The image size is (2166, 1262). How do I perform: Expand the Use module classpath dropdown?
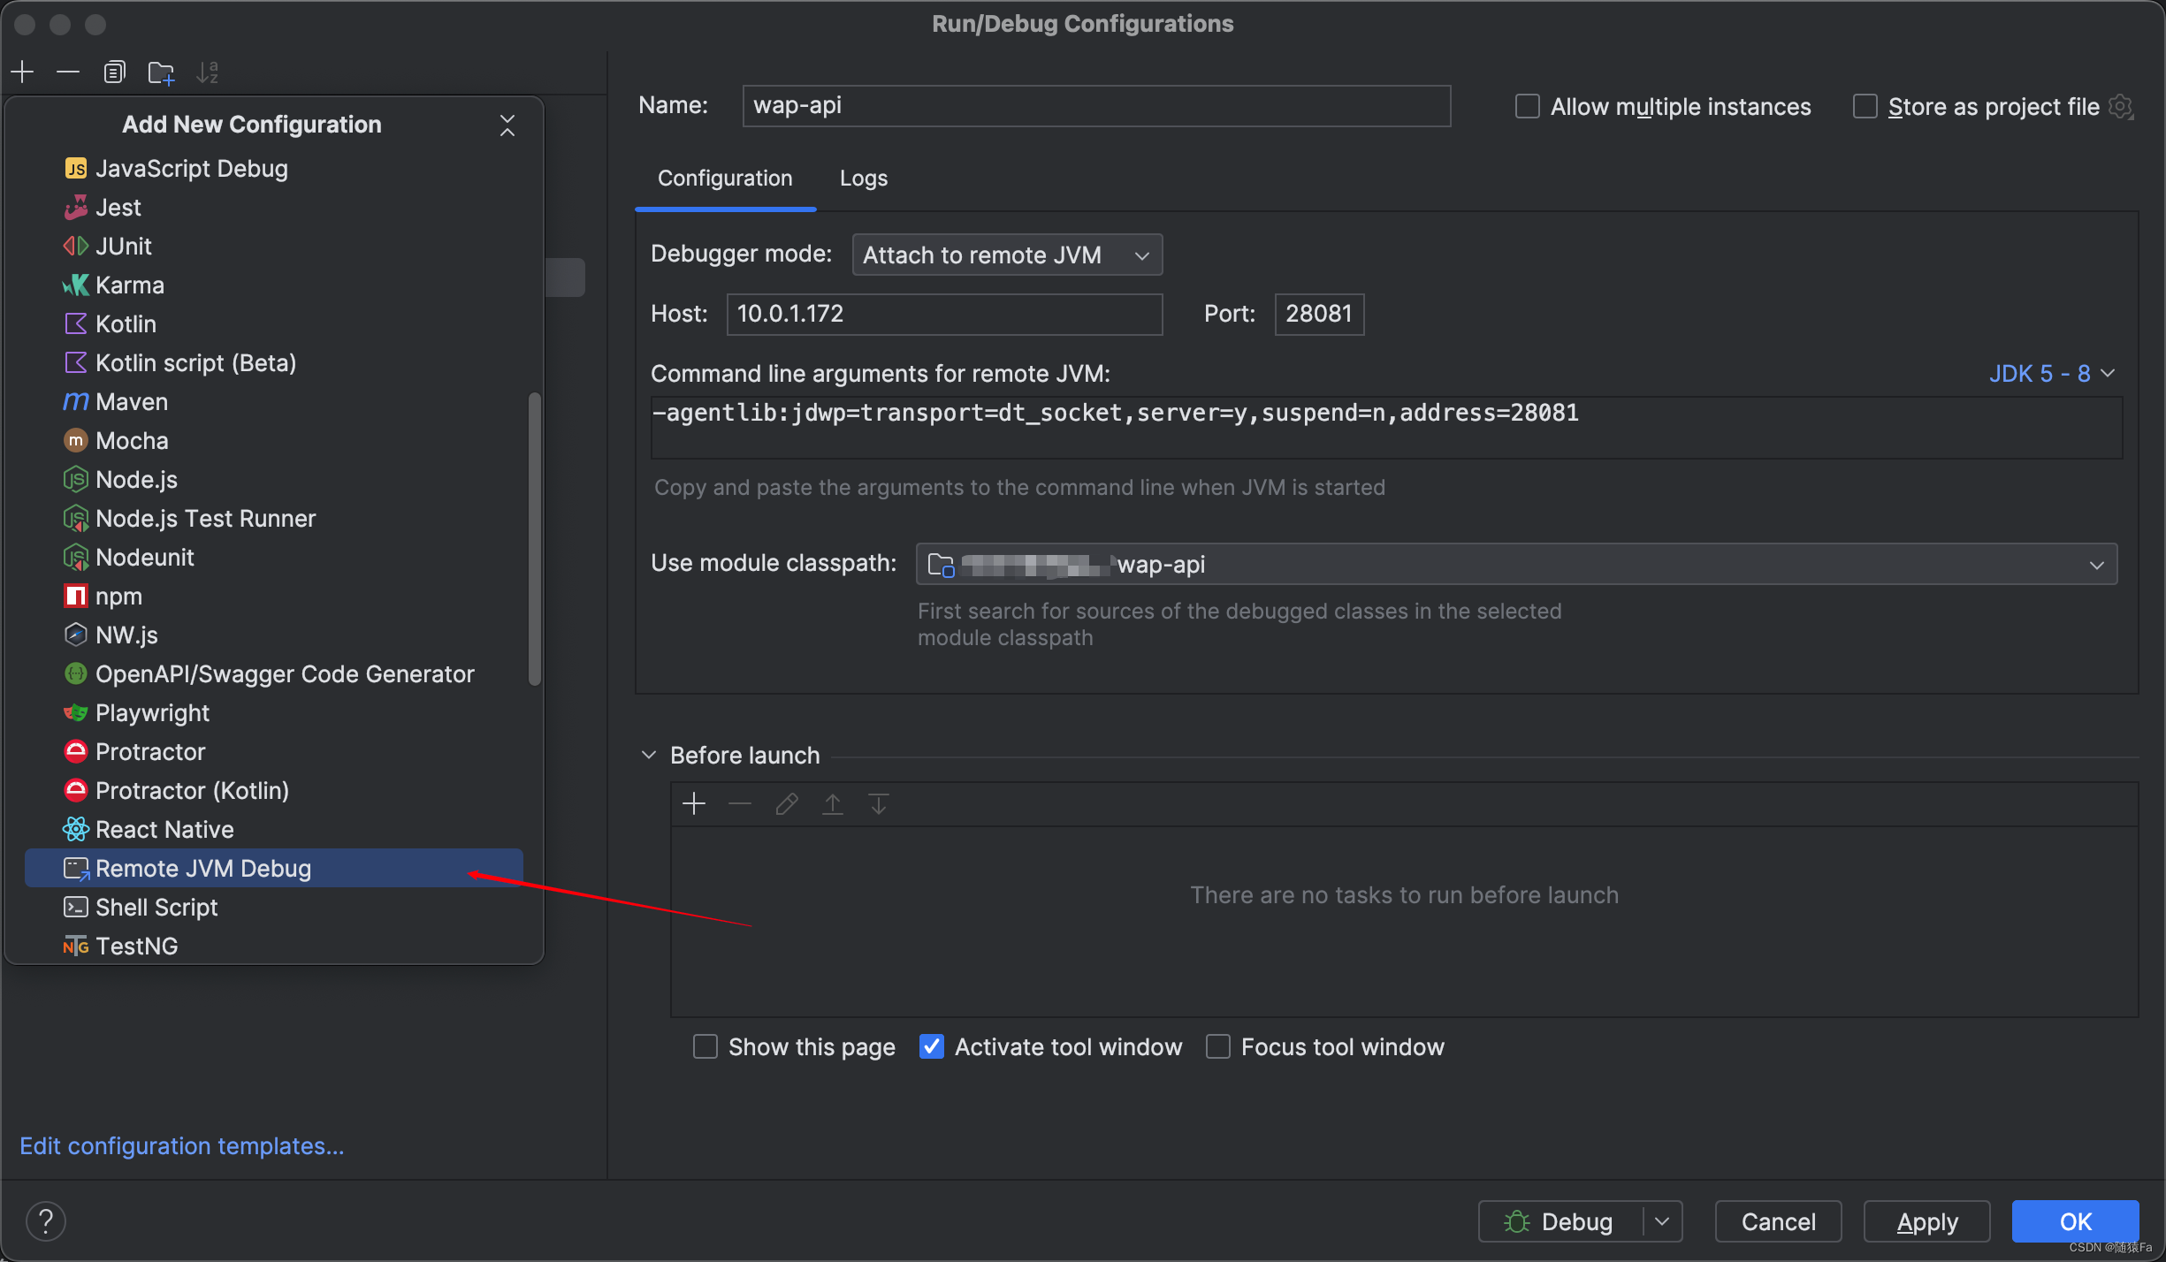pyautogui.click(x=2099, y=564)
